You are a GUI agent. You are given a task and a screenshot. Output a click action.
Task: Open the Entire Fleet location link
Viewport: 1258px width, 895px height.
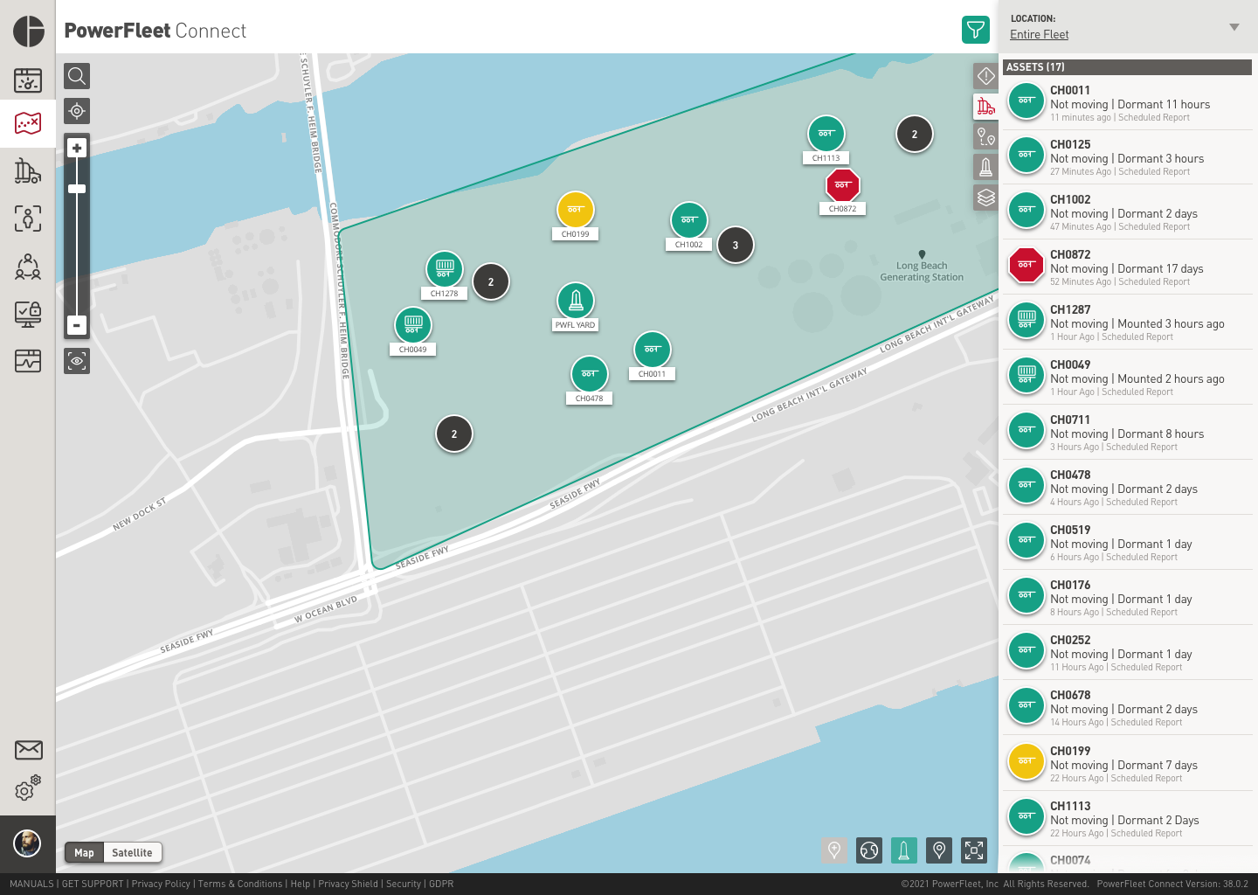coord(1040,35)
